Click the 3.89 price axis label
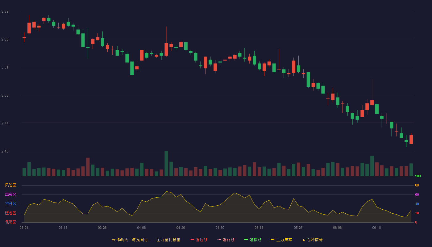The height and width of the screenshot is (247, 432). point(5,11)
